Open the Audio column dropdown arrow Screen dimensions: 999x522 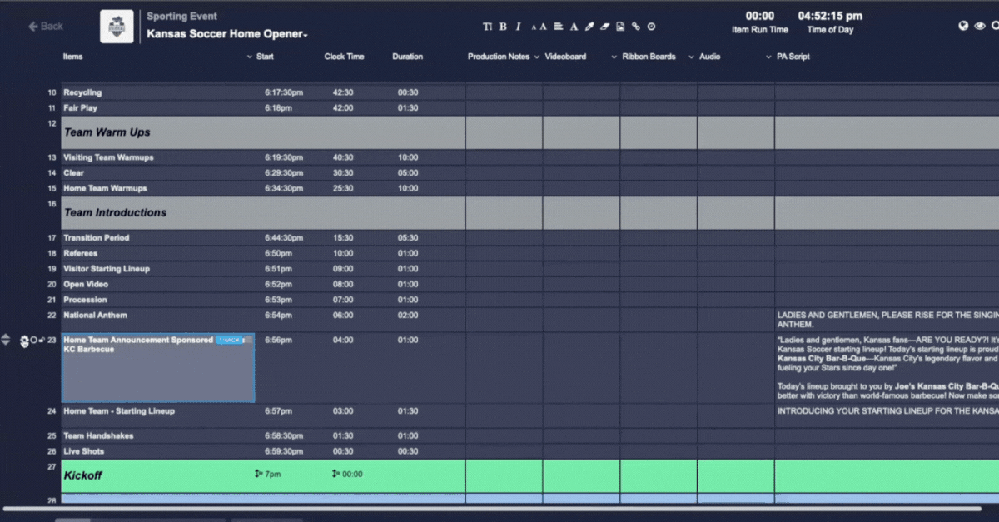[x=768, y=57]
